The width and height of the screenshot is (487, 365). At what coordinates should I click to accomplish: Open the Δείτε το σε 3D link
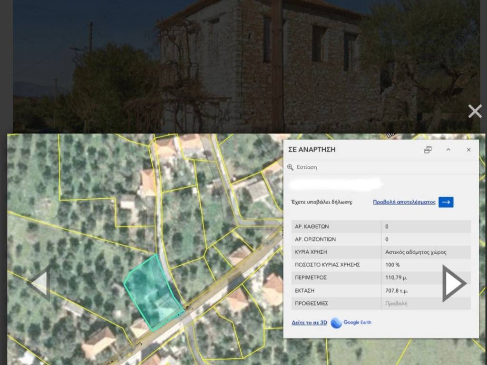(x=309, y=323)
